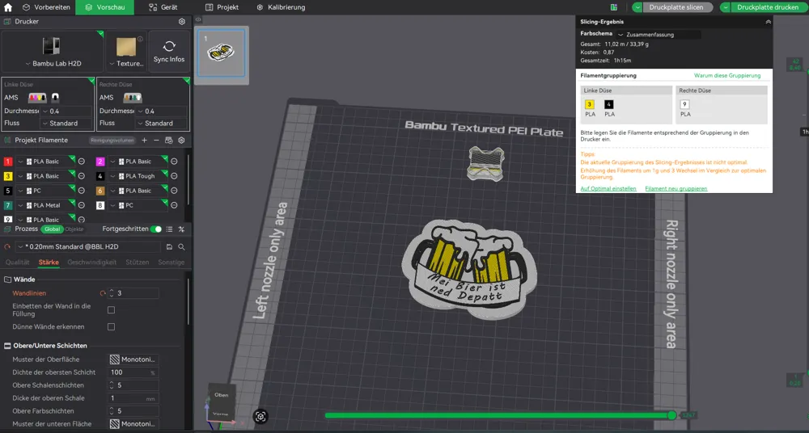Open left nozzle AMS filament icon

click(x=37, y=98)
